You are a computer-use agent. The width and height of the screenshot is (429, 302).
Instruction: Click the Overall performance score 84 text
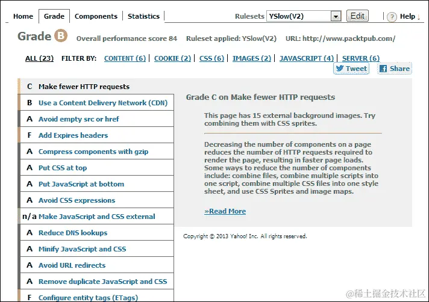coord(127,39)
